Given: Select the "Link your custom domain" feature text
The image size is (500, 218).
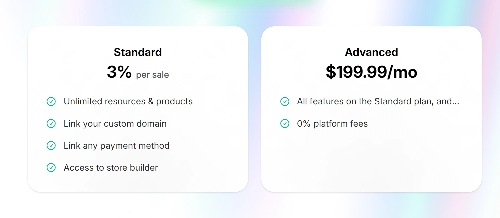Looking at the screenshot, I should coord(115,124).
